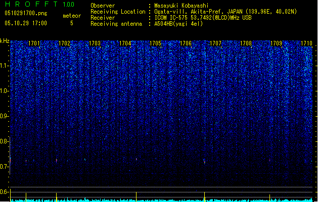
Task: Click the 'Receiving Location' label
Action: (x=118, y=12)
